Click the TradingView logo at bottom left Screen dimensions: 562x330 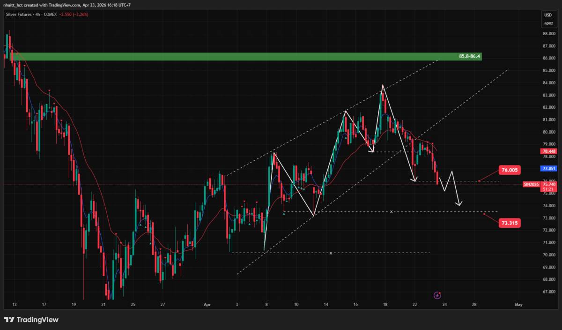(x=31, y=320)
